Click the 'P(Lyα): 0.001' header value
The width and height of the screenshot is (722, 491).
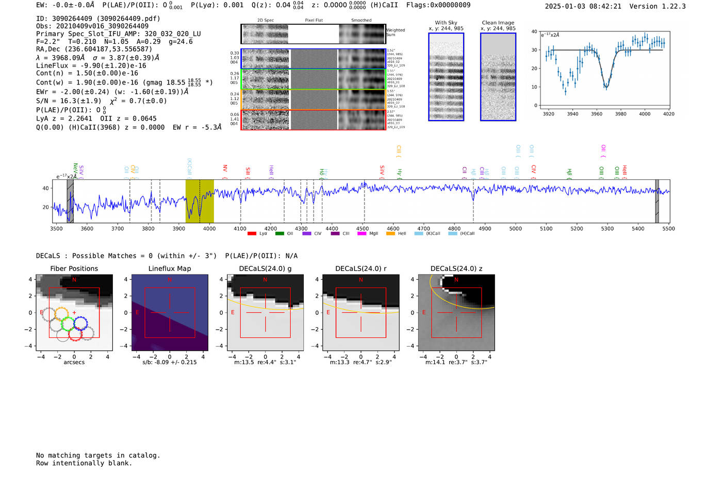pyautogui.click(x=217, y=5)
